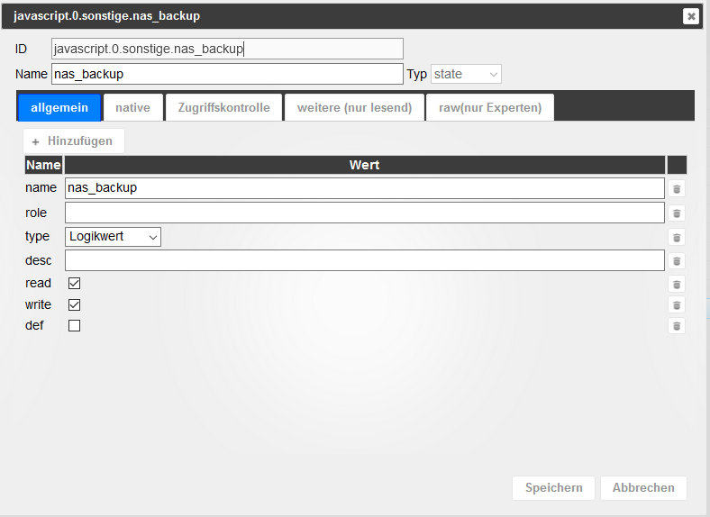This screenshot has height=517, width=710.
Task: Open the Logikwert type dropdown
Action: tap(114, 237)
